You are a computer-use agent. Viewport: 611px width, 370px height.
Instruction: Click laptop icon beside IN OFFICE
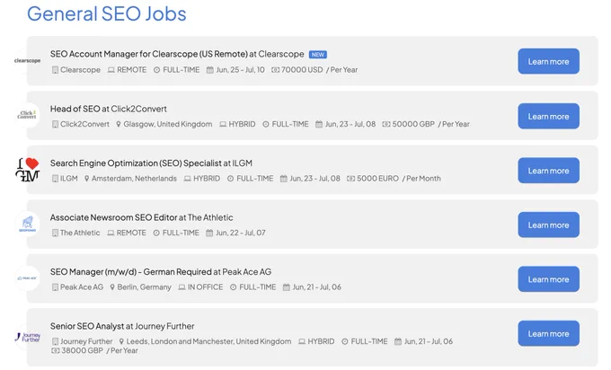[x=182, y=287]
